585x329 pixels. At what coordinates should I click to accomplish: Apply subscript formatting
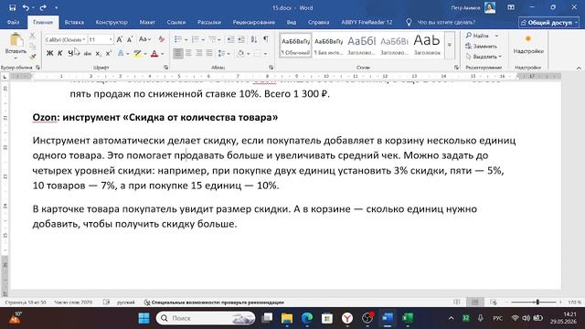coord(98,54)
